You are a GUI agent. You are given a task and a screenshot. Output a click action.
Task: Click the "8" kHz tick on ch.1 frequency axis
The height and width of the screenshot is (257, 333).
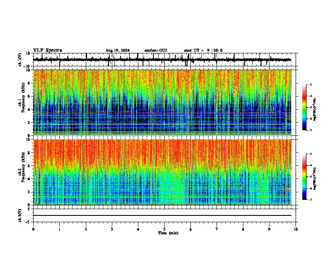pos(29,83)
